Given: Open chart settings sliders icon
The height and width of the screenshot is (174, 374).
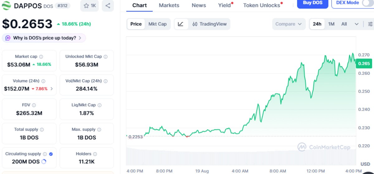Looking at the screenshot, I should pyautogui.click(x=370, y=24).
